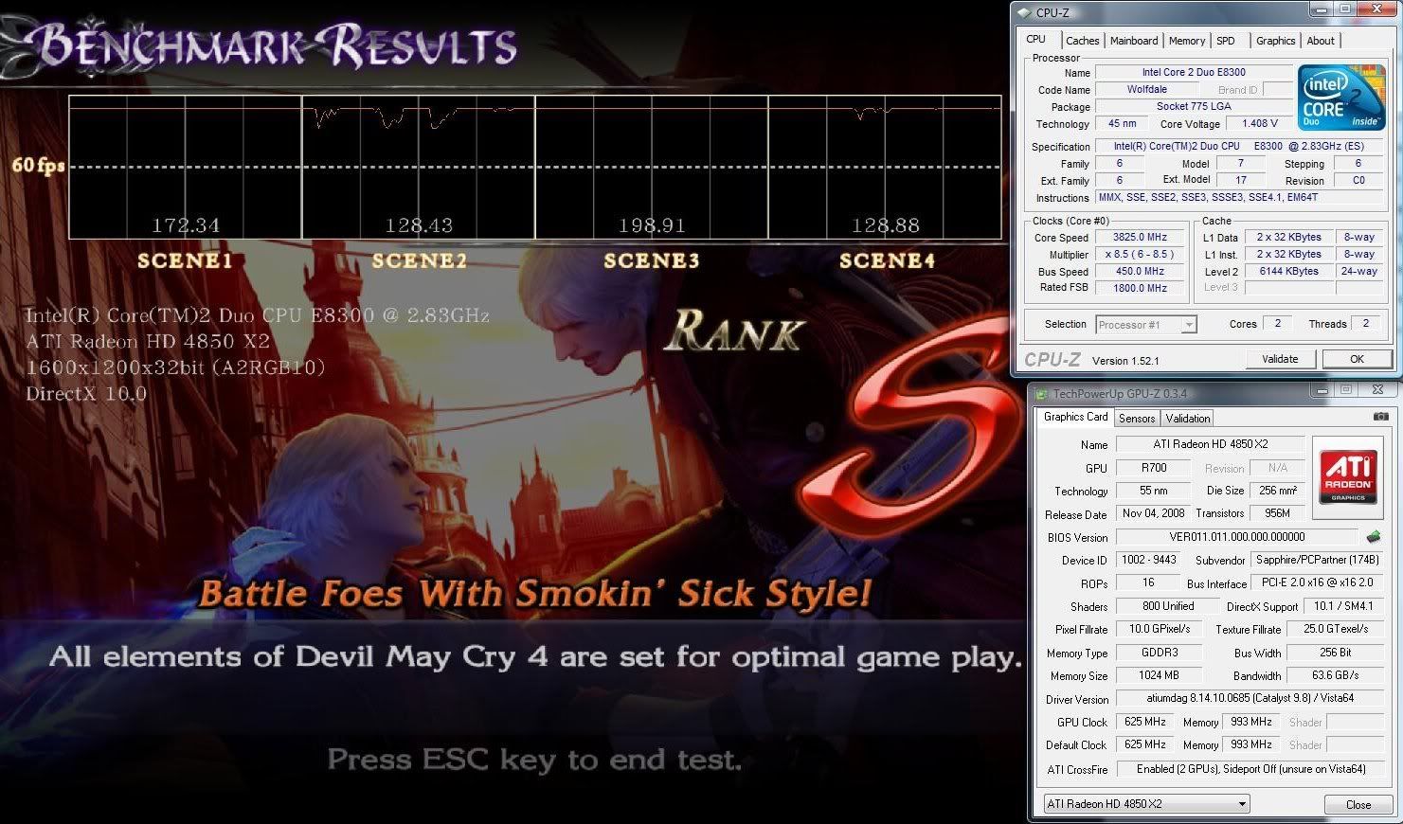Click the SCENE3 score 198.91

pyautogui.click(x=652, y=225)
